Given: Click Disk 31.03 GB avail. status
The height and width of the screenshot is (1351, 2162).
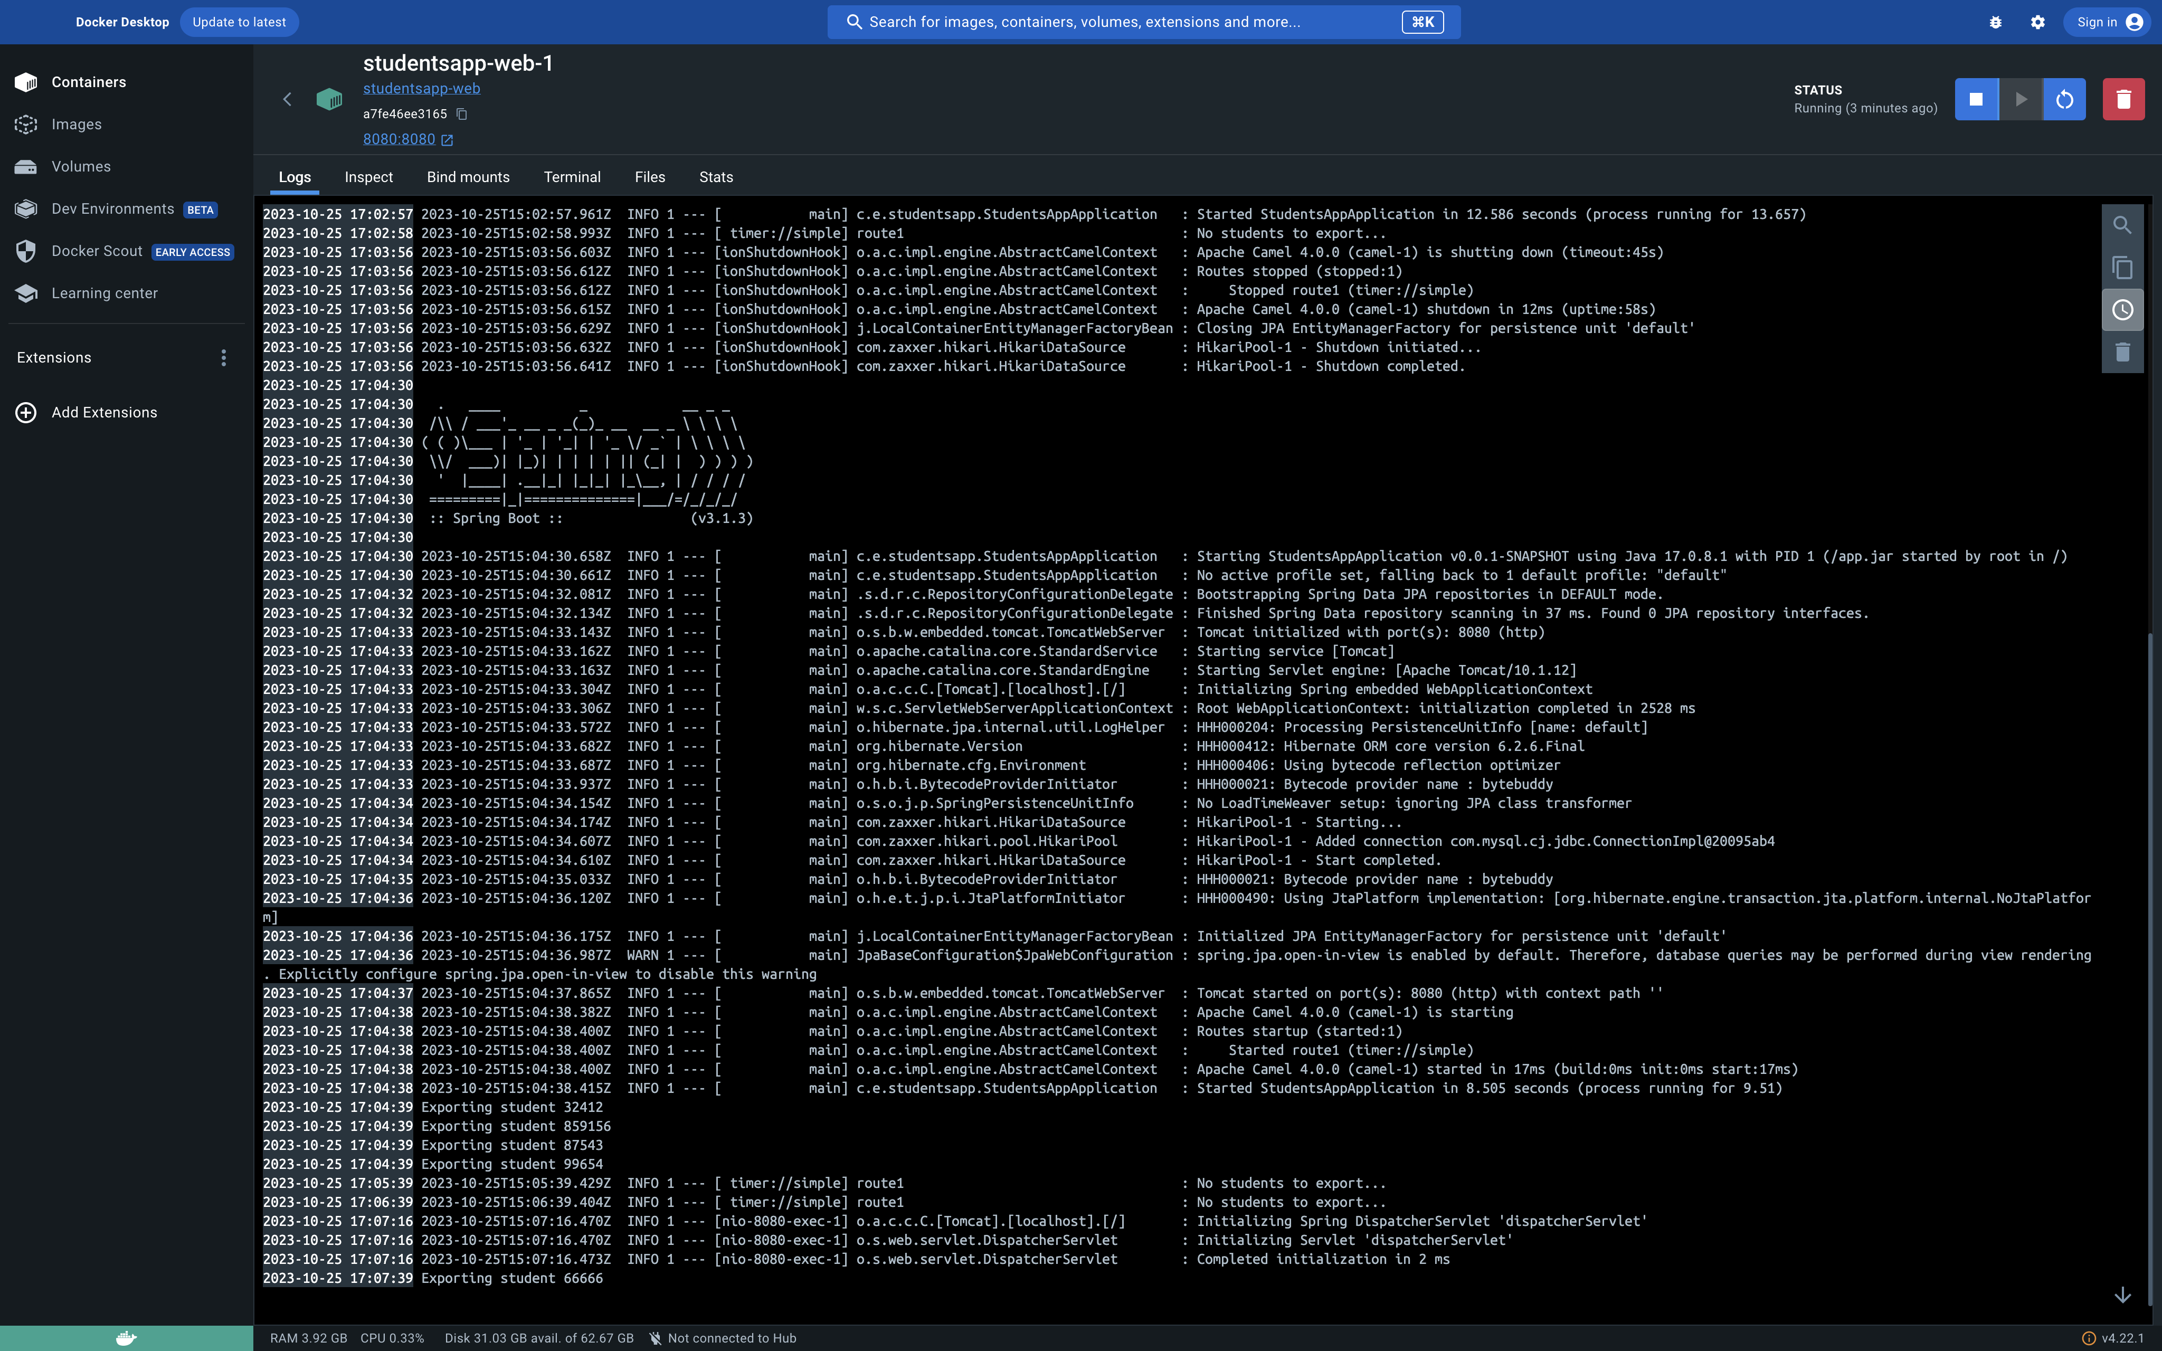Looking at the screenshot, I should [539, 1338].
